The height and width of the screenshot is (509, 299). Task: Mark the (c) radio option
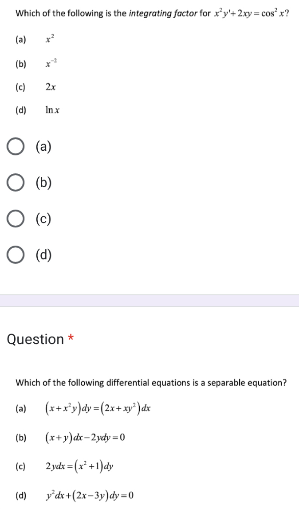pyautogui.click(x=16, y=219)
